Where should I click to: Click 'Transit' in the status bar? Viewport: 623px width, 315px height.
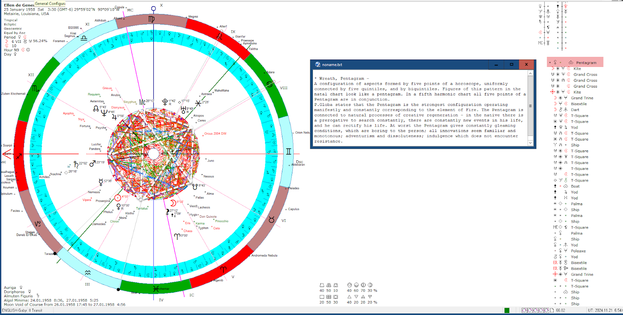click(x=37, y=310)
